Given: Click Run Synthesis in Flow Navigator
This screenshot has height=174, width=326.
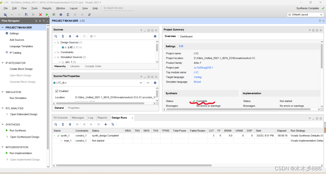Looking at the screenshot, I should pos(18,131).
